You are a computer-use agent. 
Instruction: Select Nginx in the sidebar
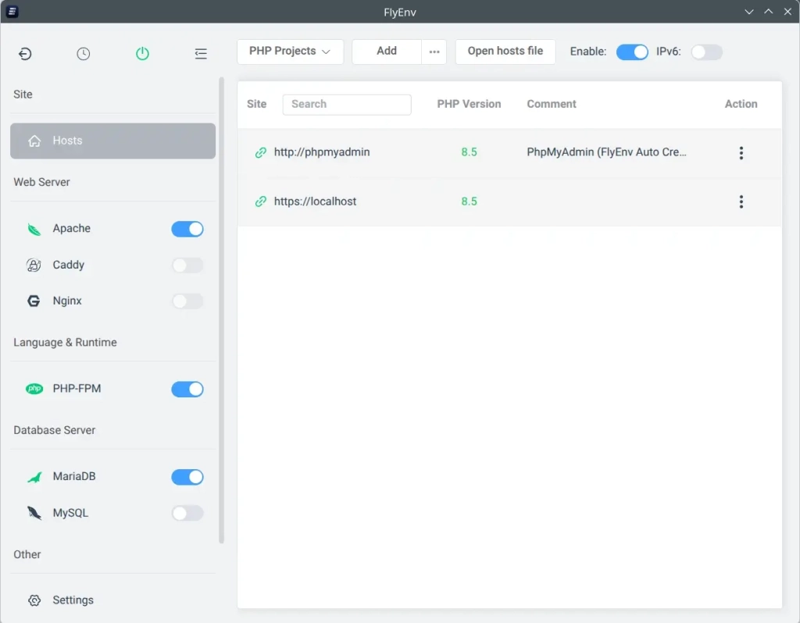(67, 301)
